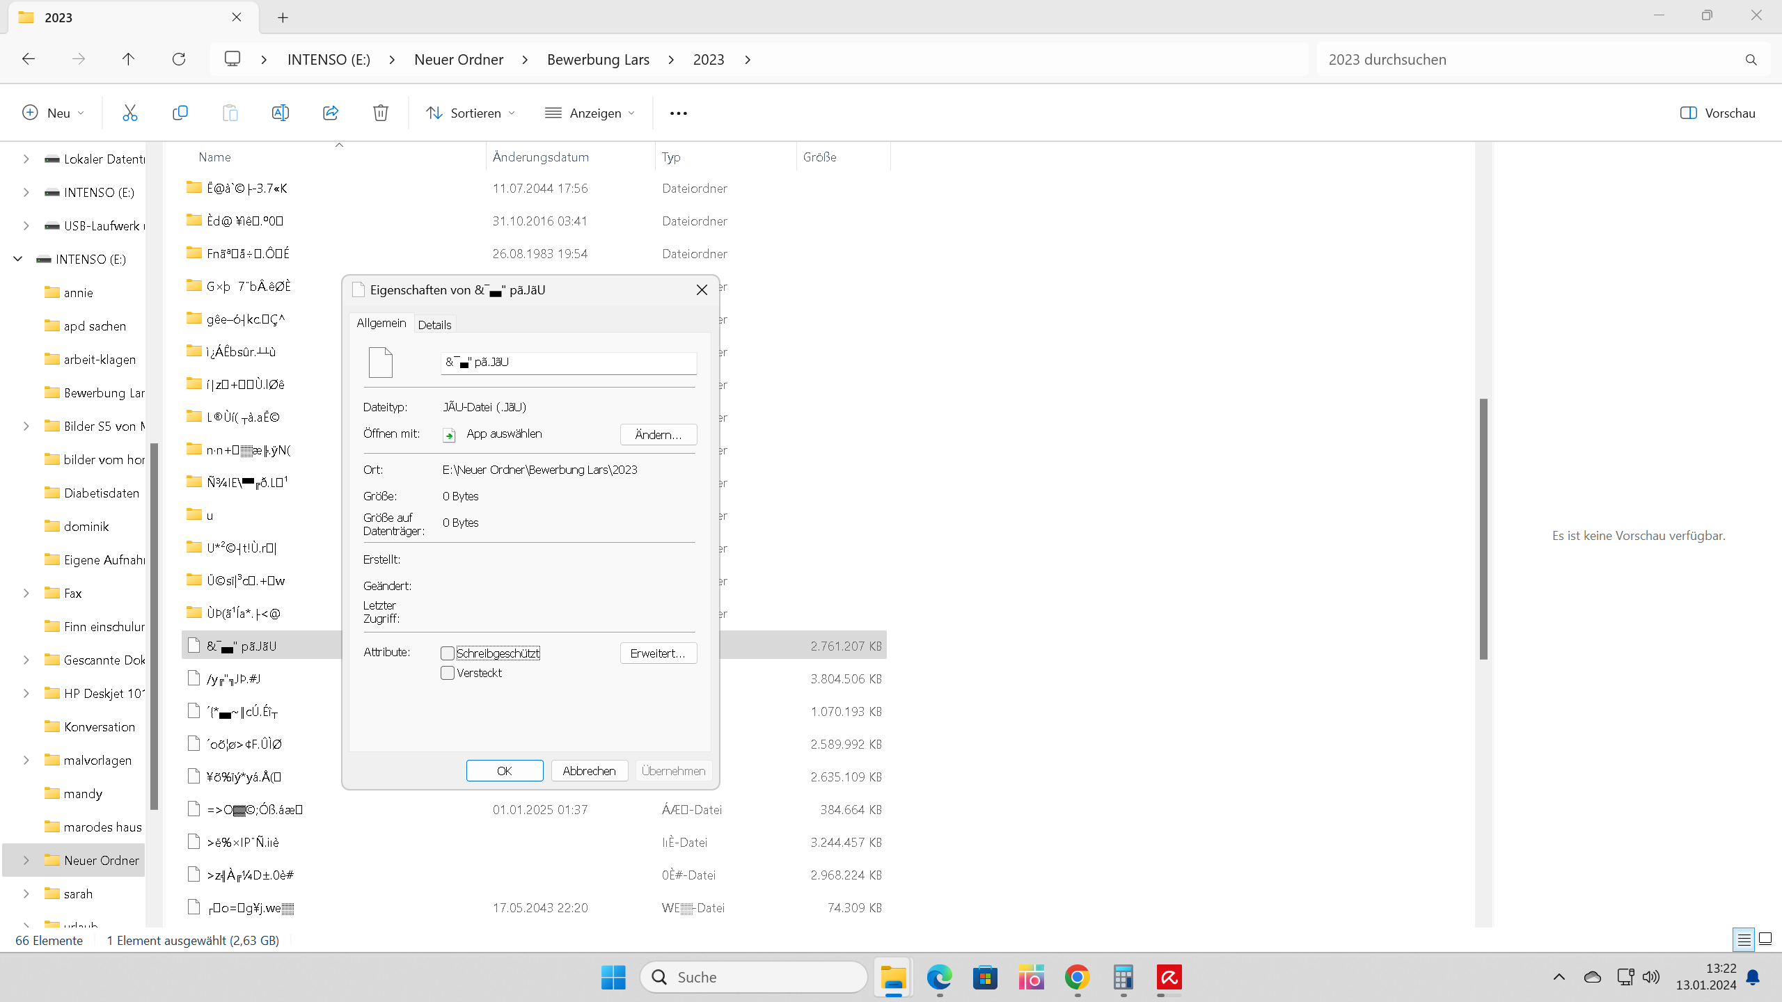This screenshot has width=1782, height=1002.
Task: Open Google Chrome from the taskbar
Action: click(x=1077, y=978)
